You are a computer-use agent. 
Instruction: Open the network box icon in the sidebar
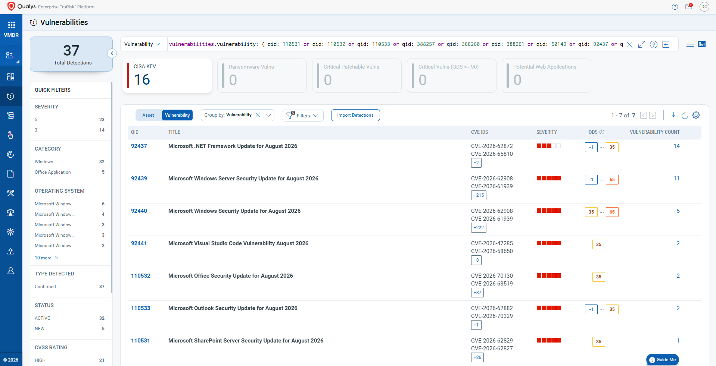[10, 212]
